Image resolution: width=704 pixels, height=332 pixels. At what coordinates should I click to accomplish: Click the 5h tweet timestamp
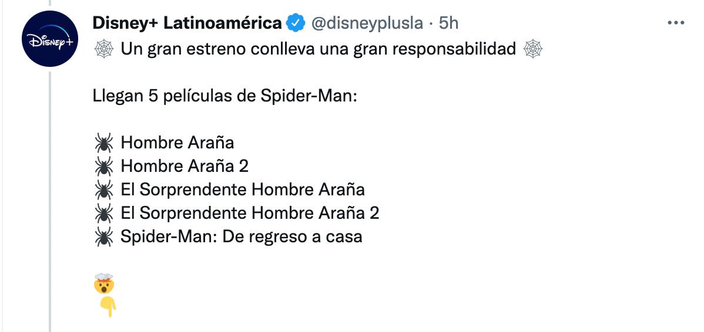tap(449, 23)
